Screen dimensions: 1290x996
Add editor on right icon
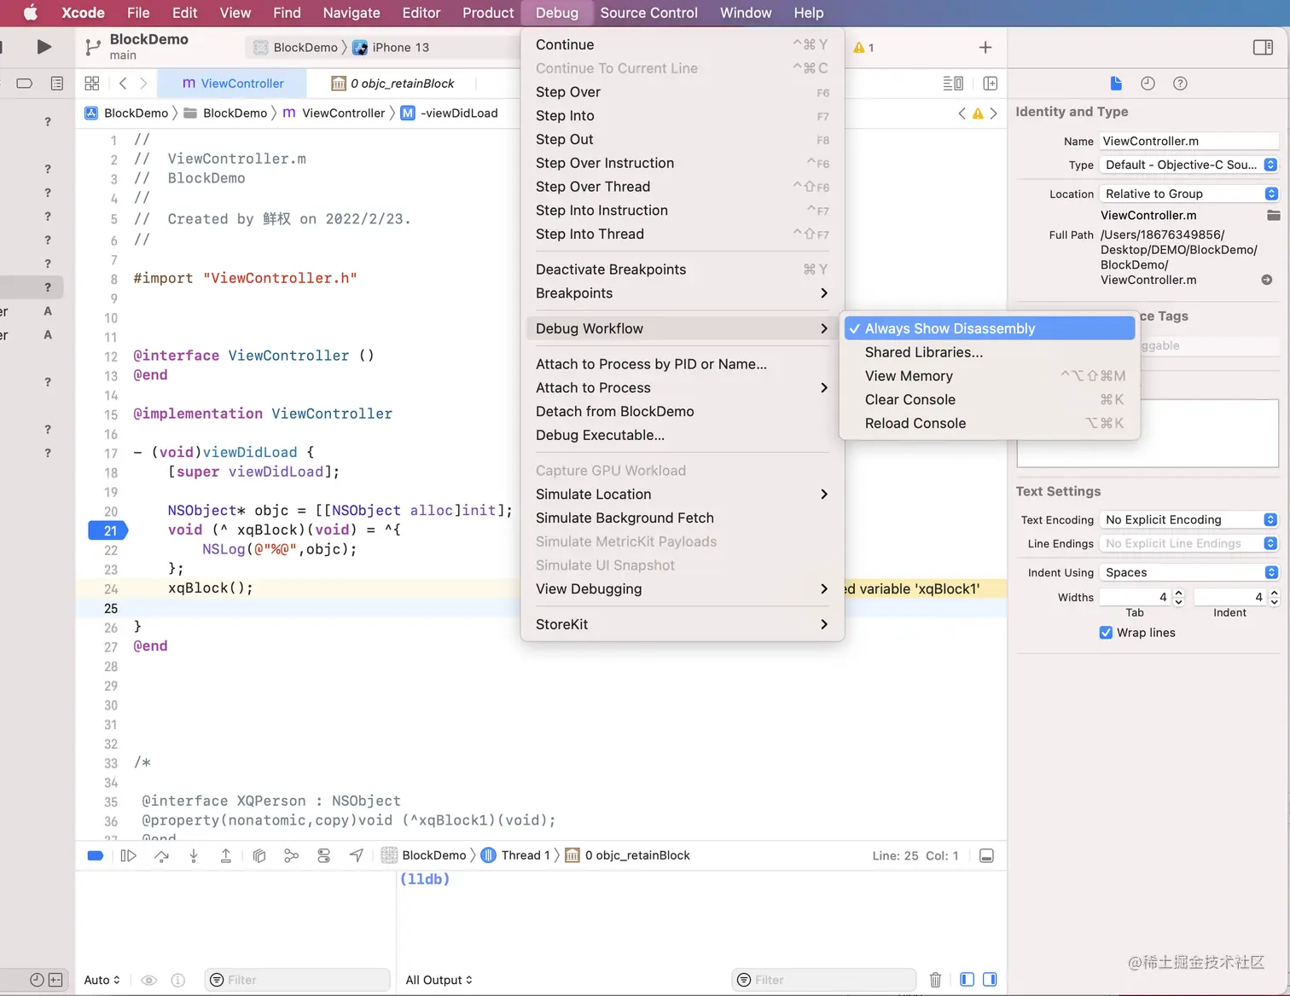click(990, 83)
